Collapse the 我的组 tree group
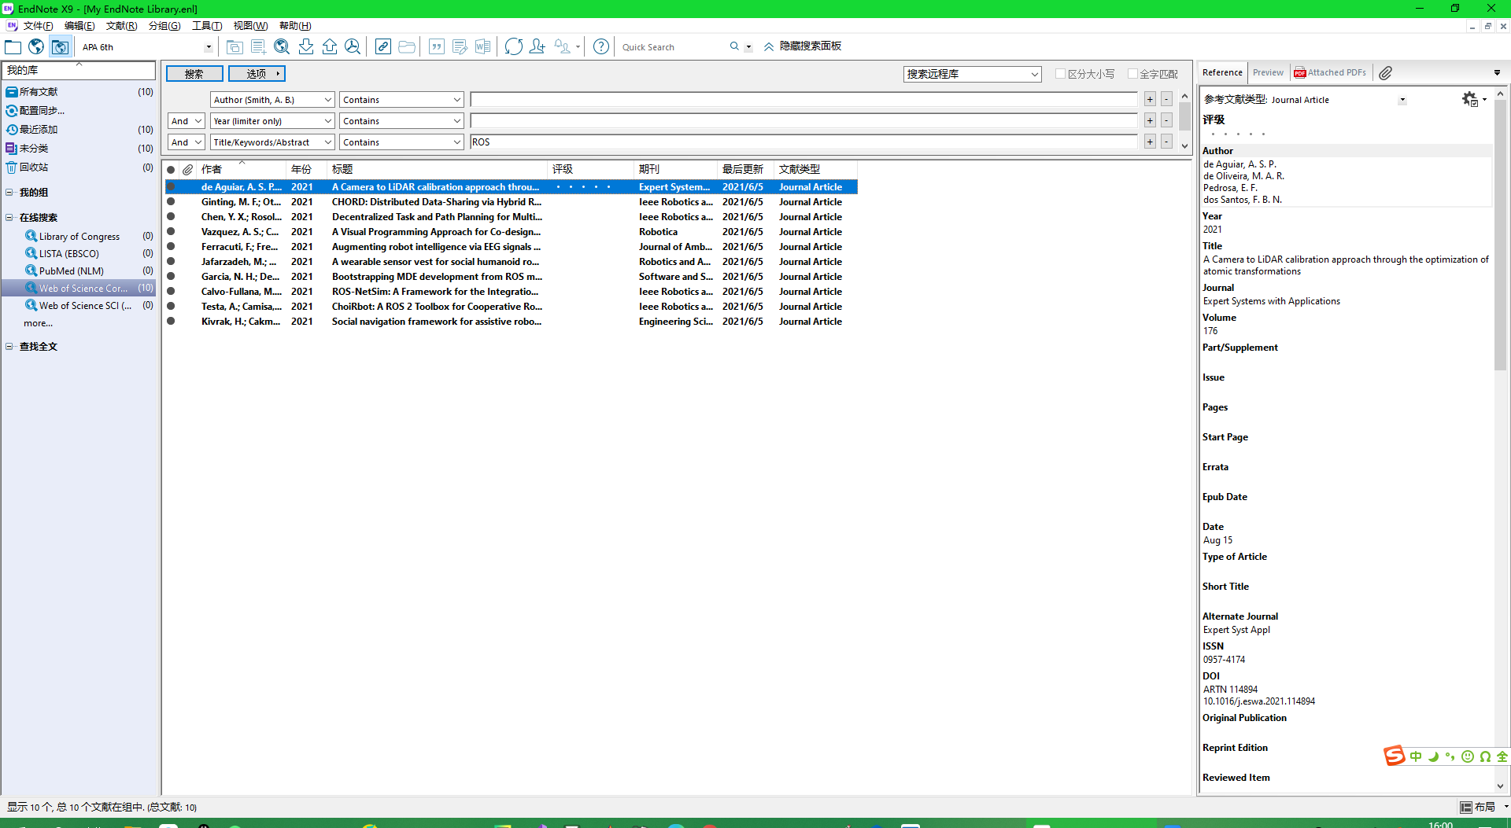This screenshot has height=828, width=1511. click(9, 193)
